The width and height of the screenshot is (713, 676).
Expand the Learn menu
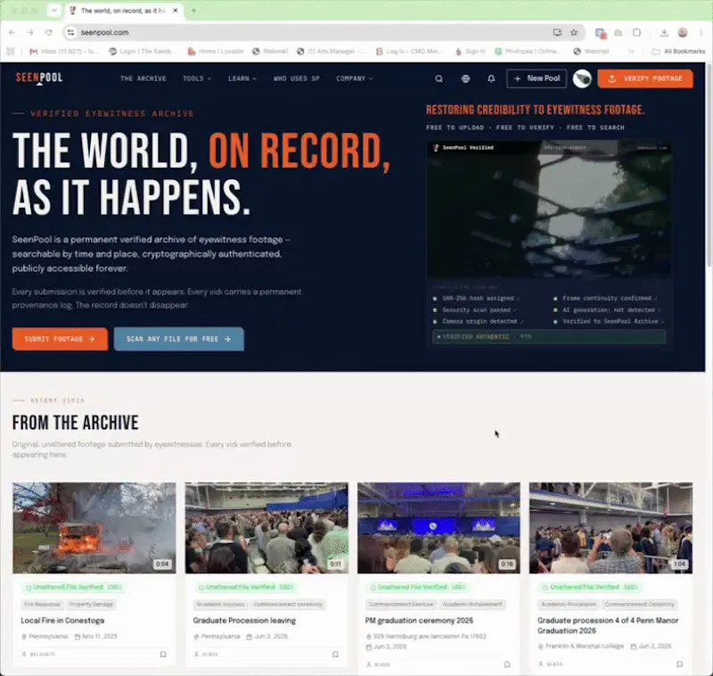(x=242, y=78)
